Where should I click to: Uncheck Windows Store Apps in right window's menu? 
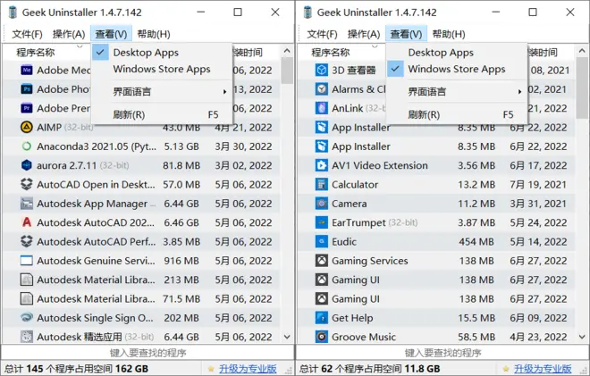click(457, 69)
